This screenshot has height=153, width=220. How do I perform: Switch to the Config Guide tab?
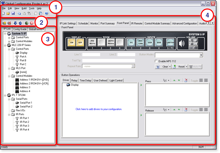coord(20,29)
